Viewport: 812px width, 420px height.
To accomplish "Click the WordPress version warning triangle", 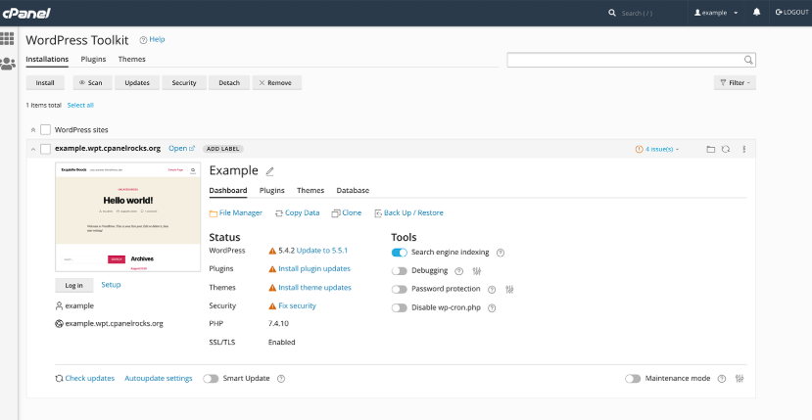I will (272, 251).
